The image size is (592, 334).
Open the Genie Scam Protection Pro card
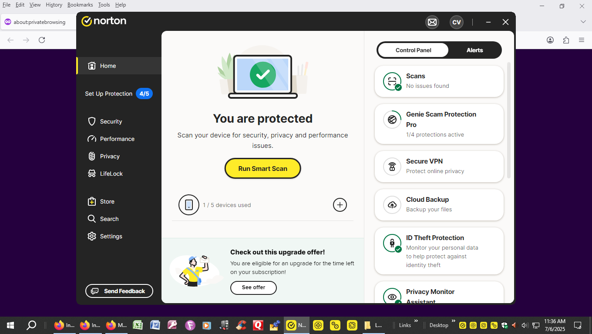pyautogui.click(x=439, y=124)
